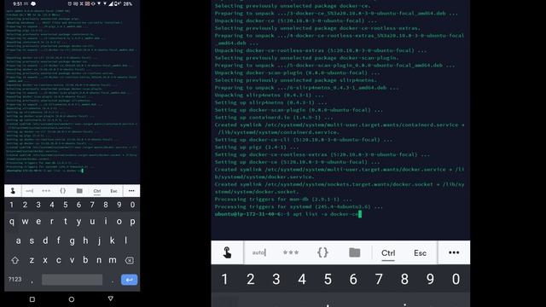Toggle the Shift arrow key on the phone keyboard
The height and width of the screenshot is (307, 546).
pyautogui.click(x=15, y=260)
